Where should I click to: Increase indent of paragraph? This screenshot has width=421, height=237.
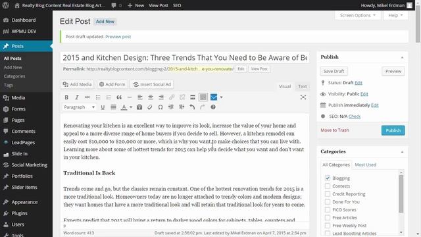182,107
